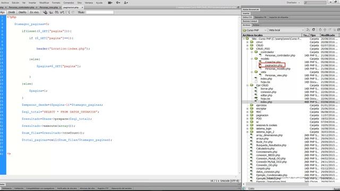The image size is (340, 191).
Task: Switch to paginacion.php document tab
Action: pyautogui.click(x=71, y=7)
